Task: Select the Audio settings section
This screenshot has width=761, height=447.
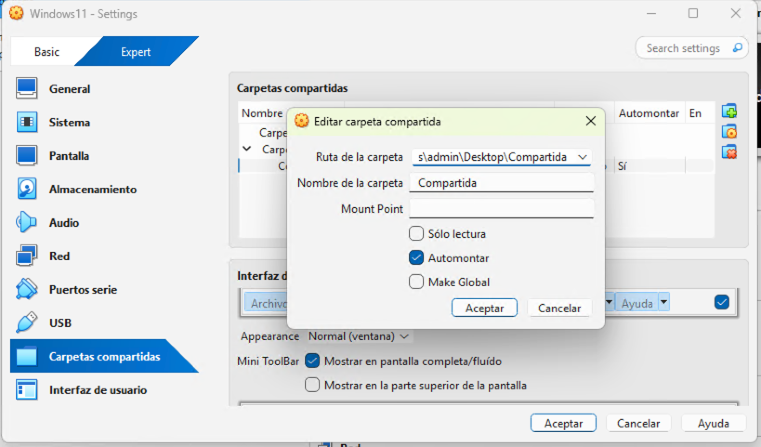Action: point(64,223)
